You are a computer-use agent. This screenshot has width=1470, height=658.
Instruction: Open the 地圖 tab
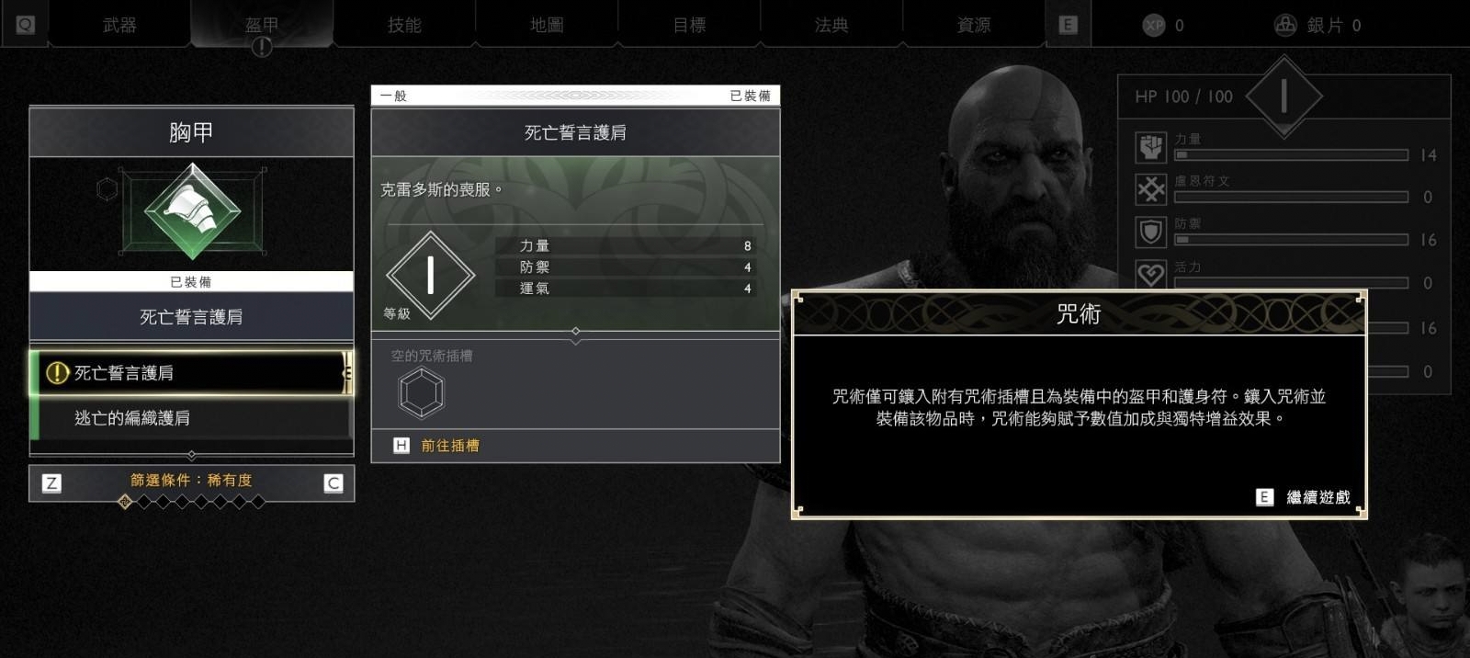coord(547,25)
